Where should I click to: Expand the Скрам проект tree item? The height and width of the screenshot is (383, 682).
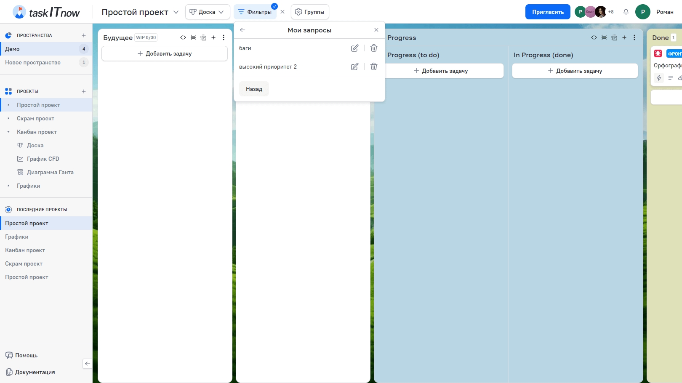click(x=8, y=119)
